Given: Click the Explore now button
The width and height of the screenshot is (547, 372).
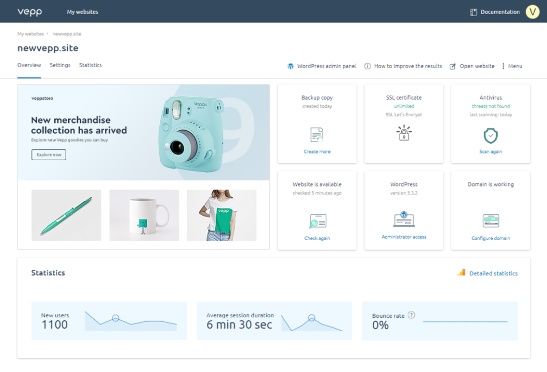Looking at the screenshot, I should (48, 154).
